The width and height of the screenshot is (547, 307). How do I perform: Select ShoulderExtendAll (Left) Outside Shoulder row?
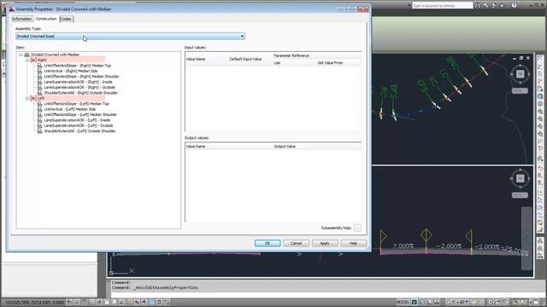point(79,131)
